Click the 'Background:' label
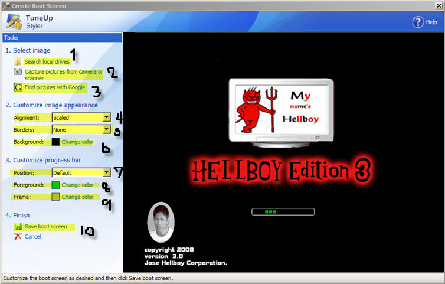 [29, 142]
